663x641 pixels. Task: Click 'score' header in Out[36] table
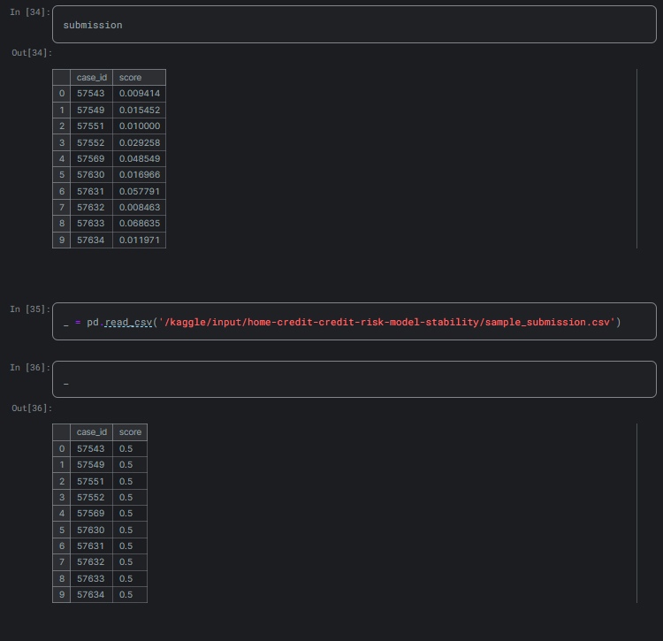(x=130, y=432)
